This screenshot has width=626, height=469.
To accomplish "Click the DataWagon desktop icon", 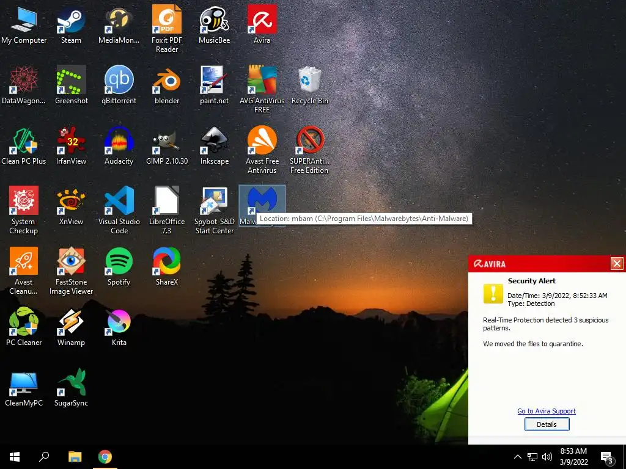I will (x=24, y=85).
